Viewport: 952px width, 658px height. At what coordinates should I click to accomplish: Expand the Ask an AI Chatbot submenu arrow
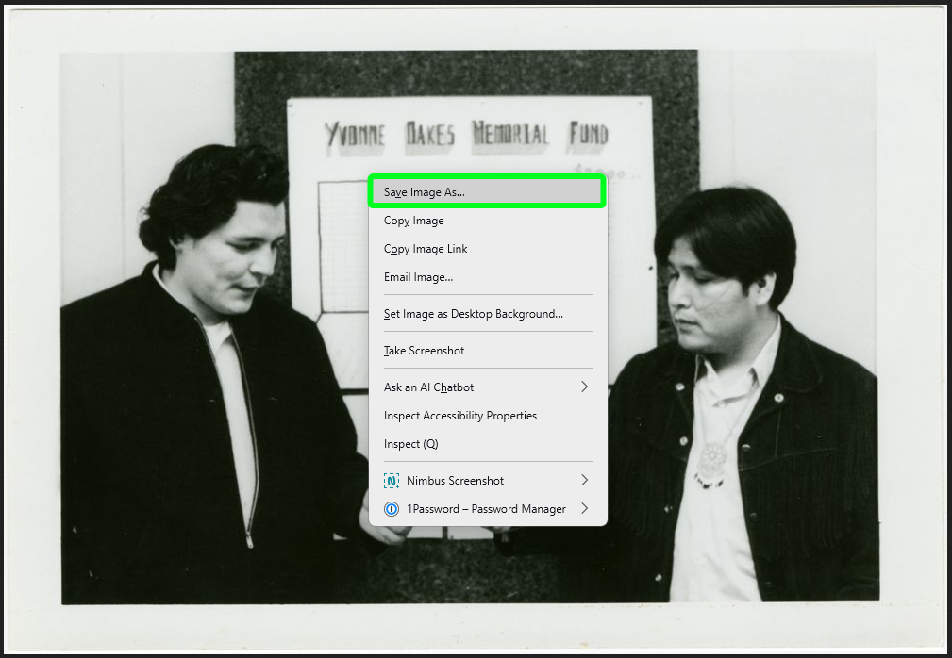pyautogui.click(x=584, y=387)
